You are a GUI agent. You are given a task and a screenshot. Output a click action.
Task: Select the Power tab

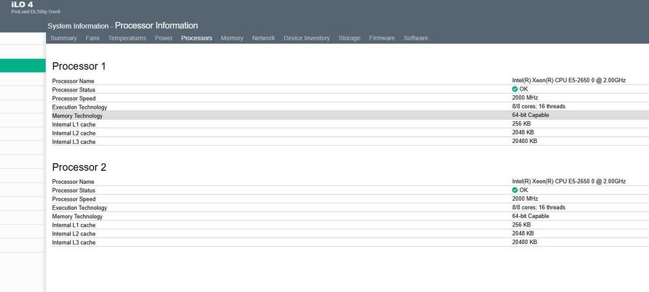(164, 38)
